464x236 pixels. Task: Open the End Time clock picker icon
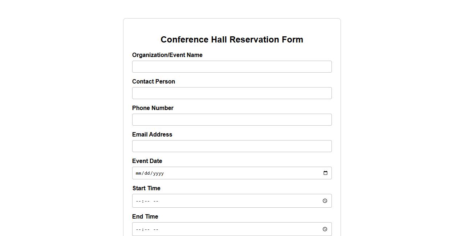tap(324, 229)
